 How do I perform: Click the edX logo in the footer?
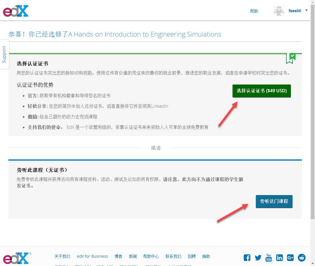coord(17,258)
